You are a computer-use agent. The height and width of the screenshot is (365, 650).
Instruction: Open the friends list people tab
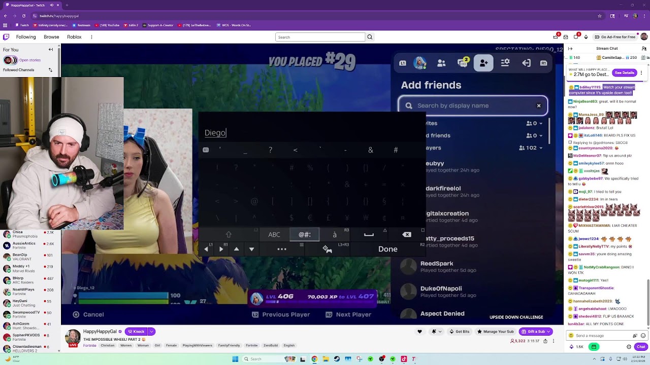tap(441, 63)
